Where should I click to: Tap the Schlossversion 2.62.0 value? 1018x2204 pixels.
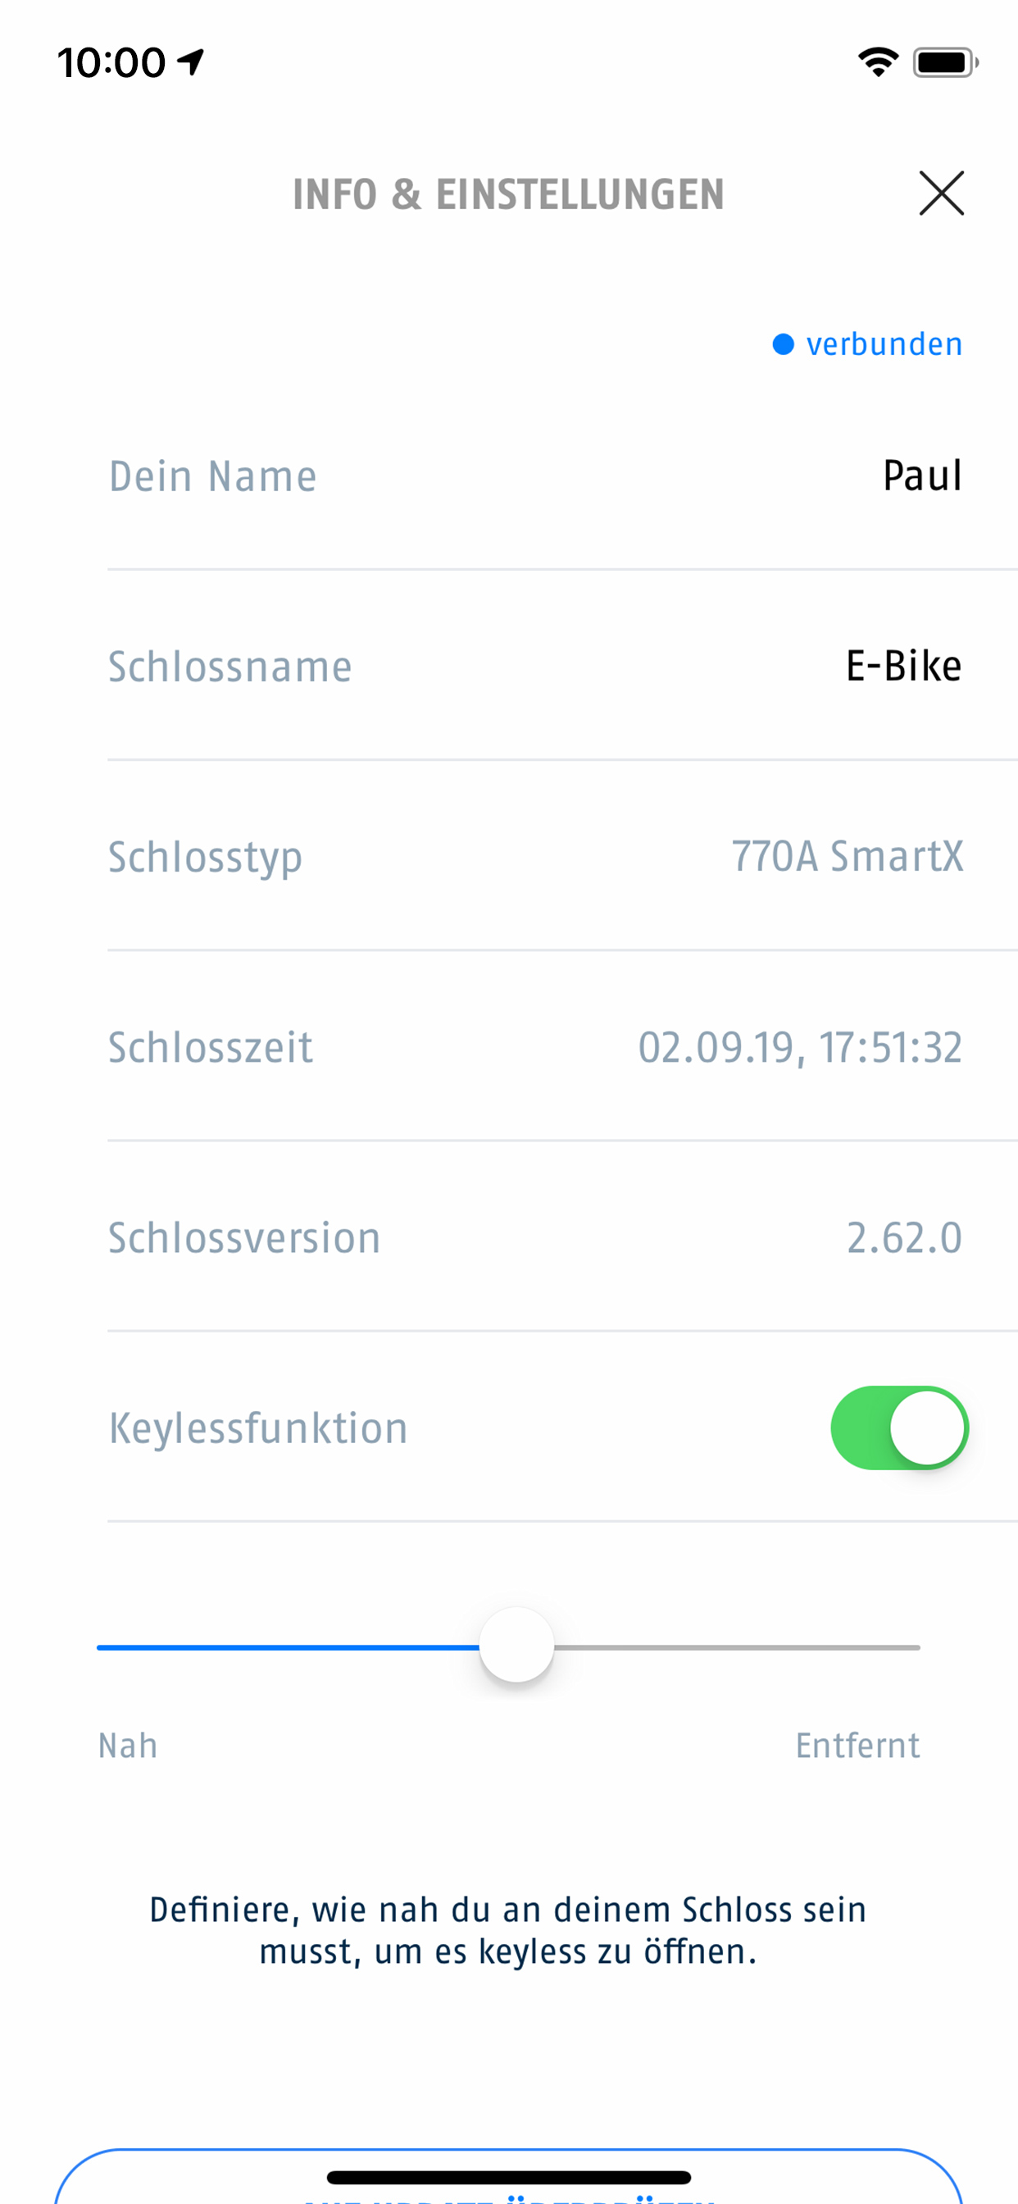click(904, 1237)
